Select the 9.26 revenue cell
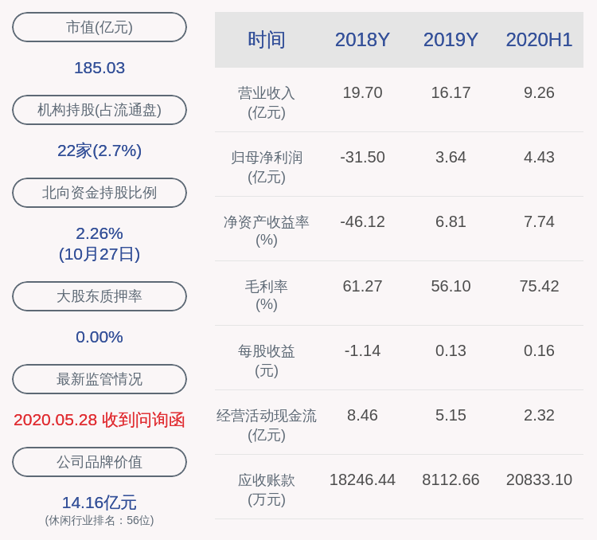 click(539, 92)
